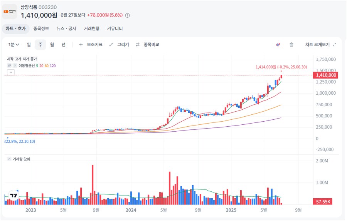Select the 일 (daily) period
The image size is (347, 221).
[29, 45]
